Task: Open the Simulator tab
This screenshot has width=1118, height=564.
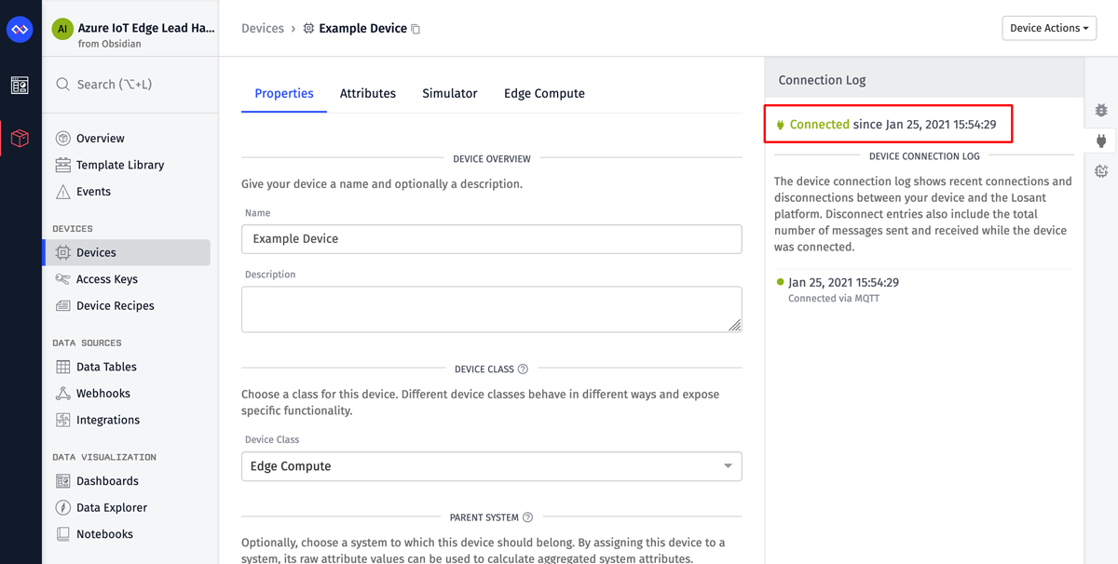Action: tap(450, 93)
